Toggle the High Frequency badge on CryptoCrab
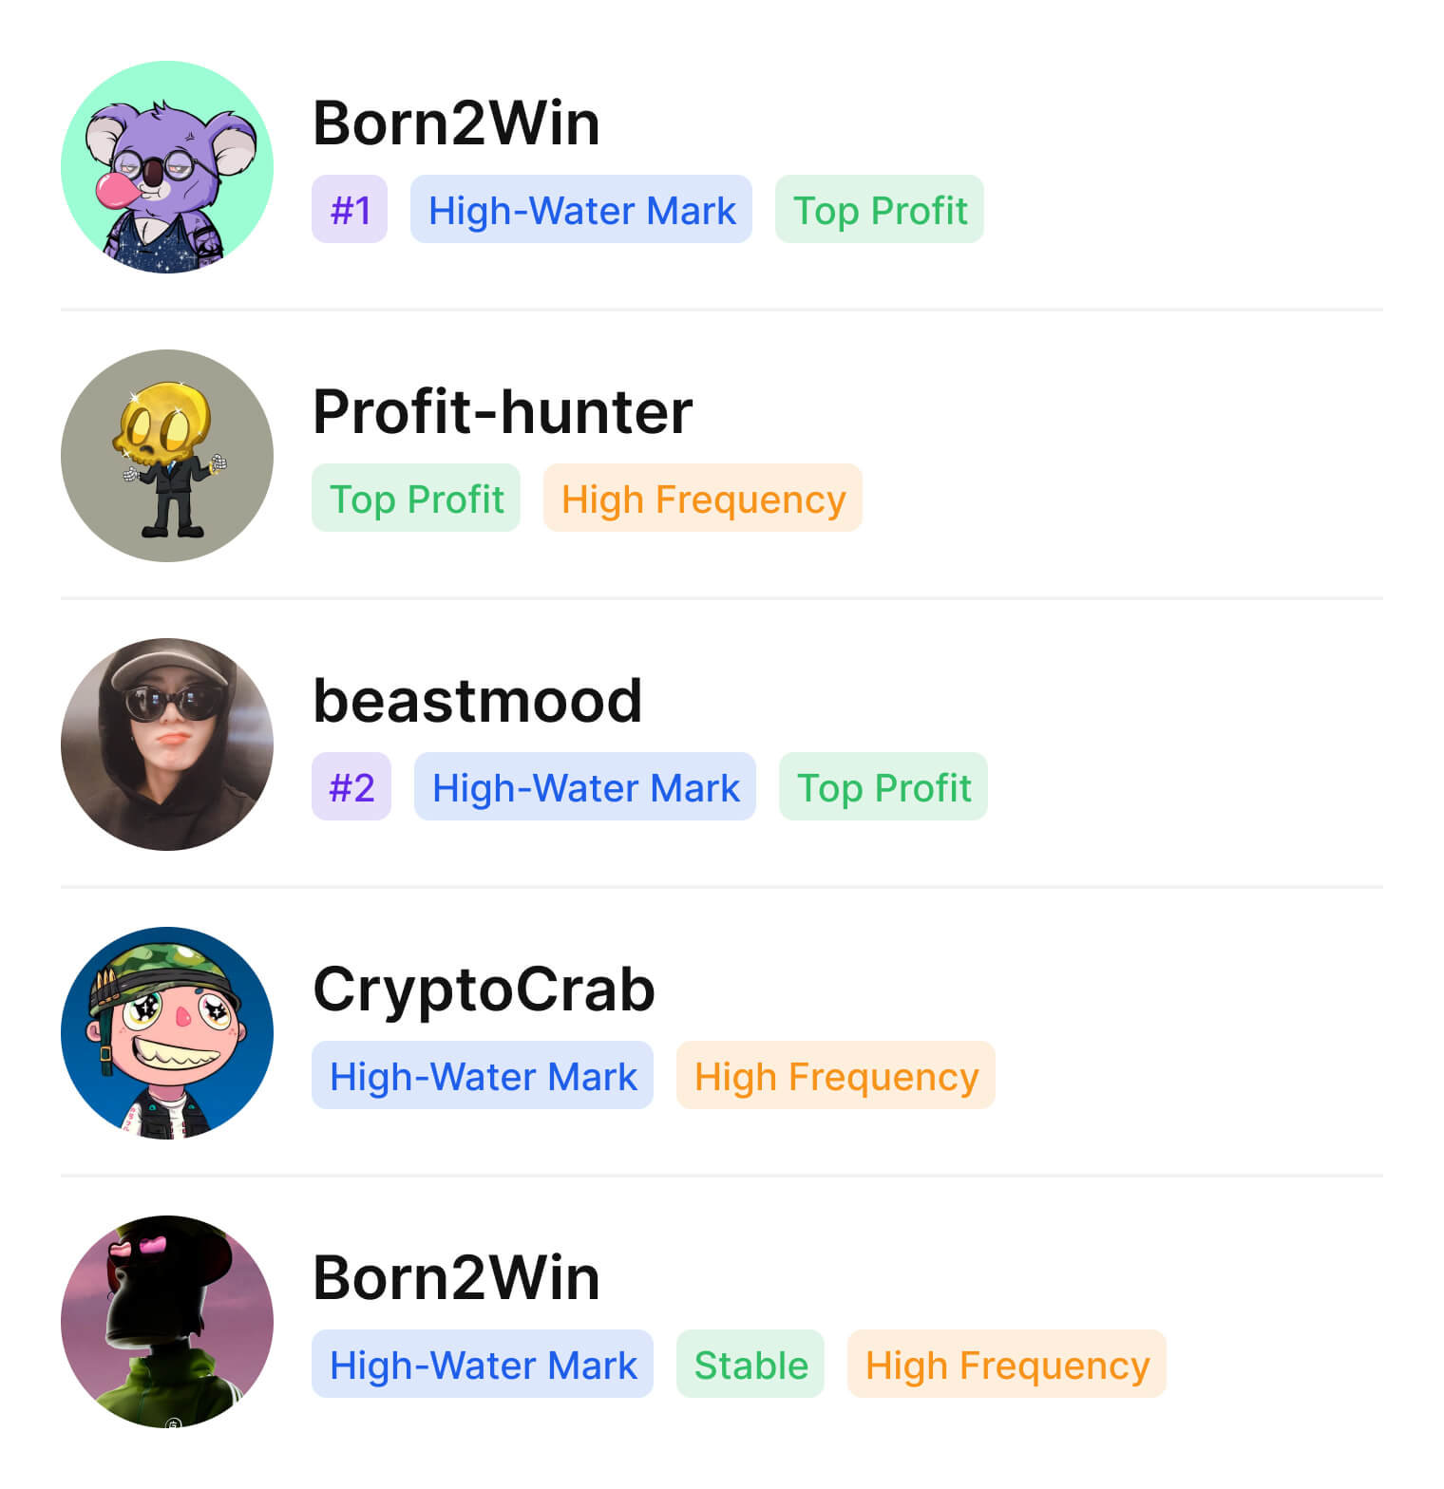This screenshot has height=1489, width=1444. (x=836, y=1075)
